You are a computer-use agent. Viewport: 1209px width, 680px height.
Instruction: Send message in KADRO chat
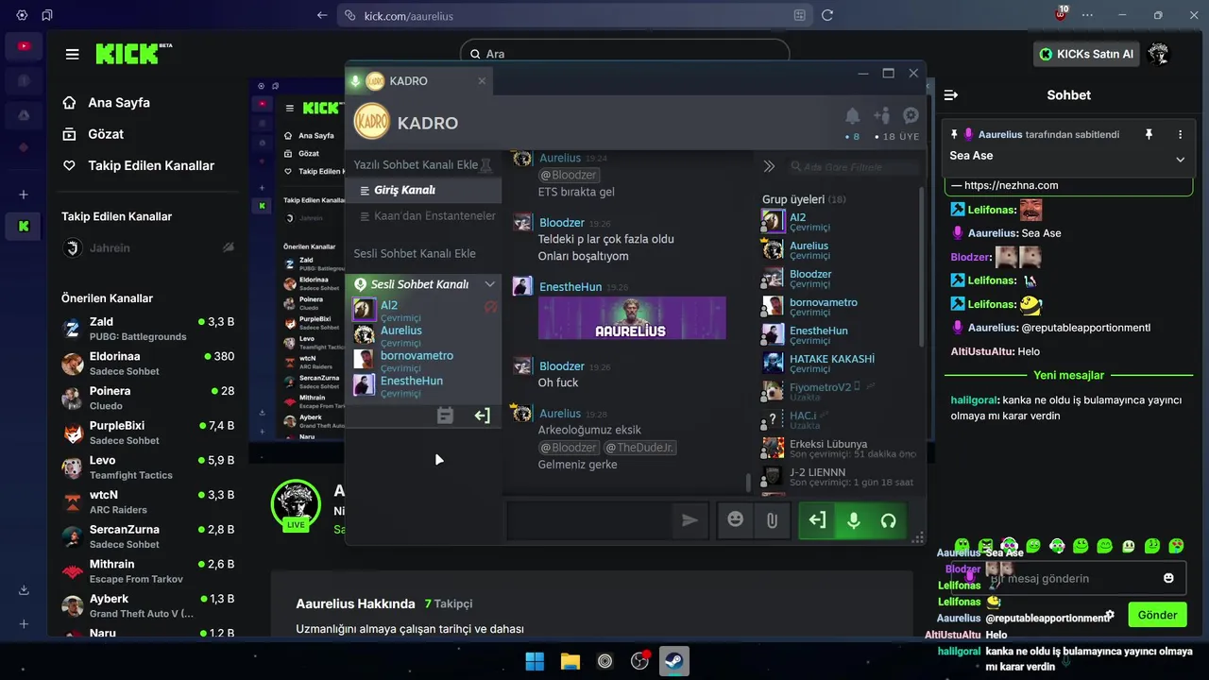click(x=690, y=520)
